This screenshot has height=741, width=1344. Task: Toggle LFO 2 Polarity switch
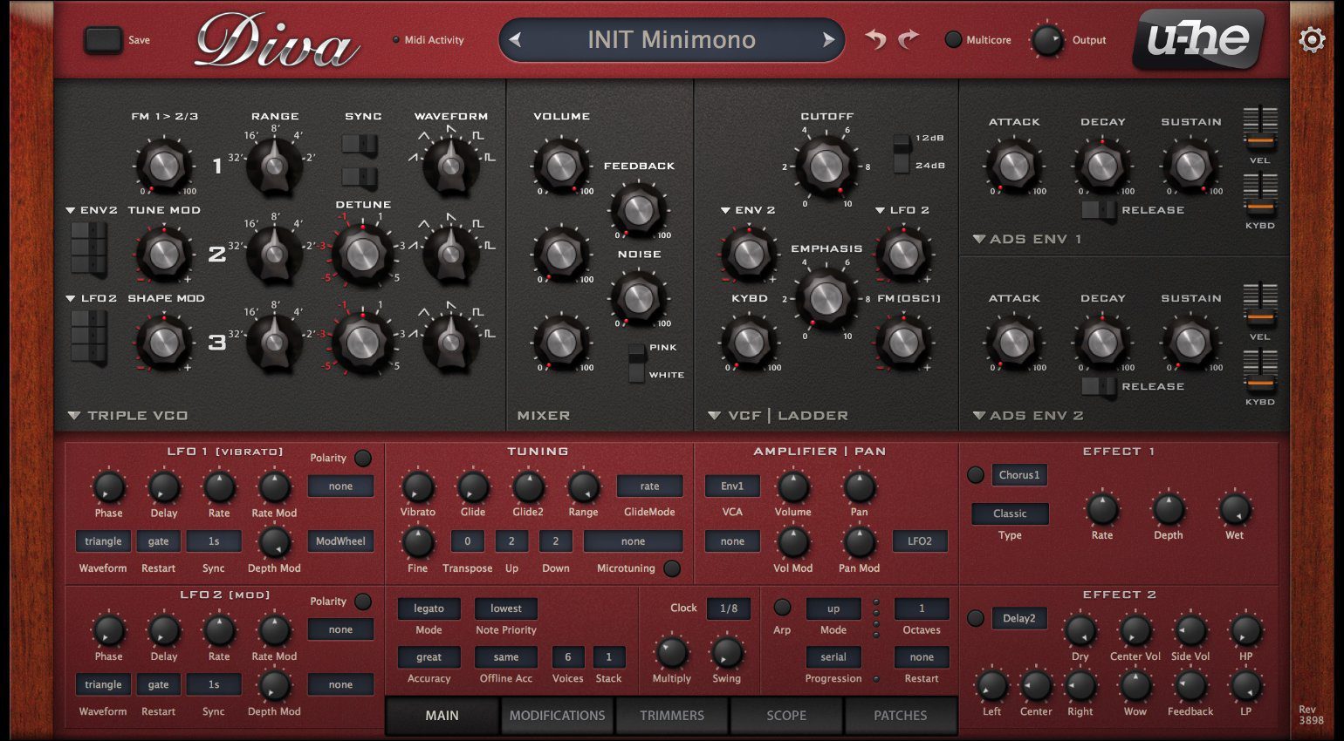click(363, 602)
